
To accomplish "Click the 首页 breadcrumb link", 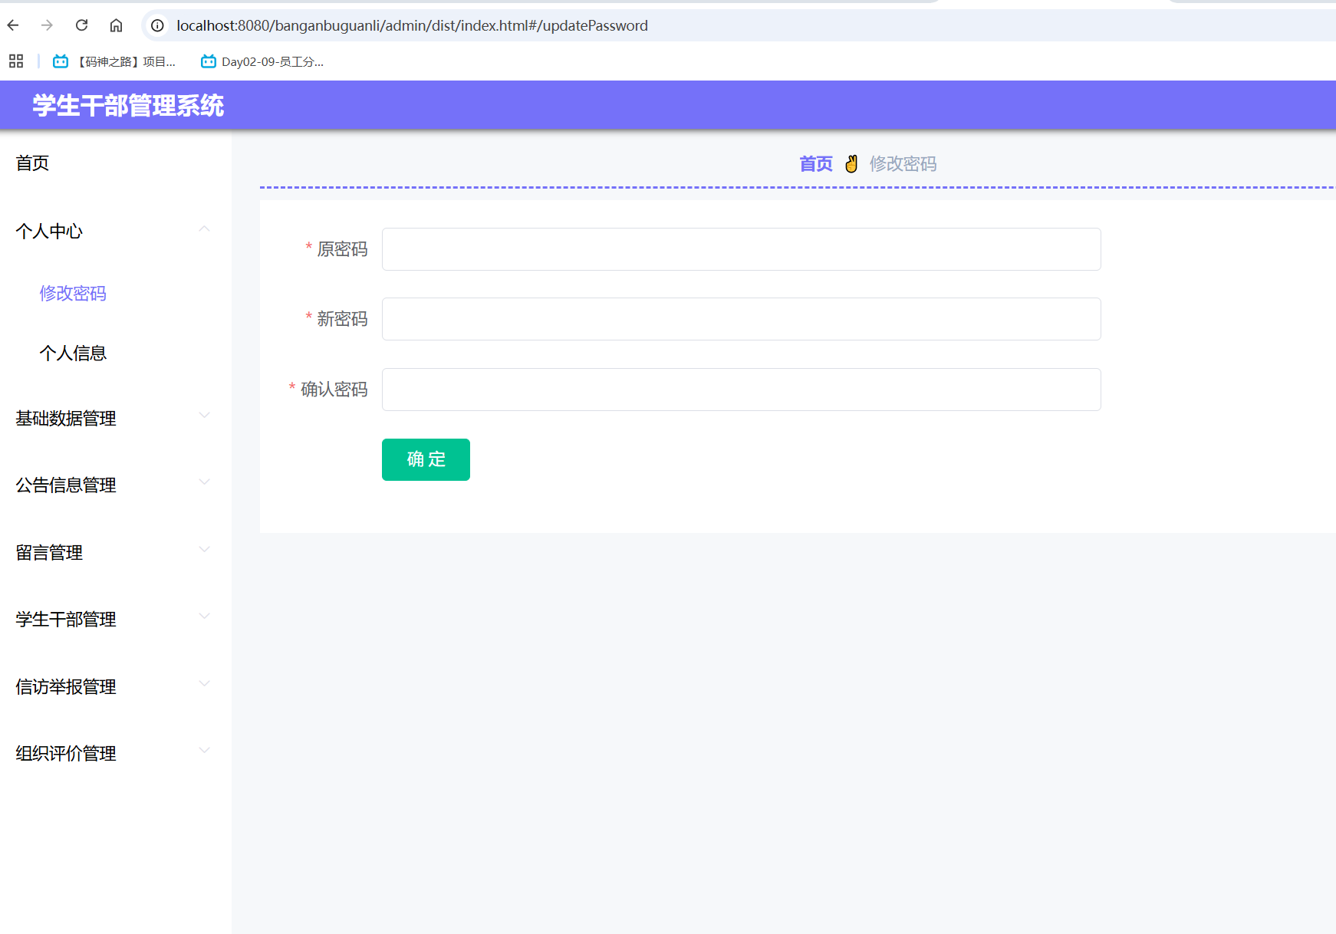I will point(816,163).
